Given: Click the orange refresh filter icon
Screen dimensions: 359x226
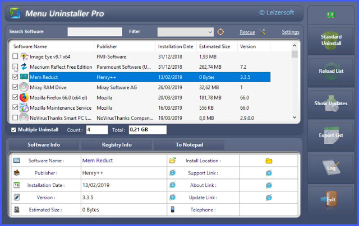Looking at the screenshot, I should [x=220, y=32].
